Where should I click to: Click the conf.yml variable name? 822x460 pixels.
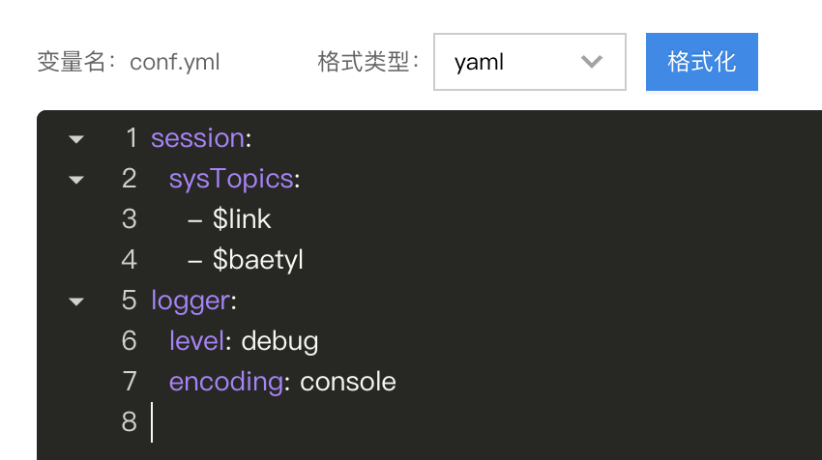coord(175,63)
